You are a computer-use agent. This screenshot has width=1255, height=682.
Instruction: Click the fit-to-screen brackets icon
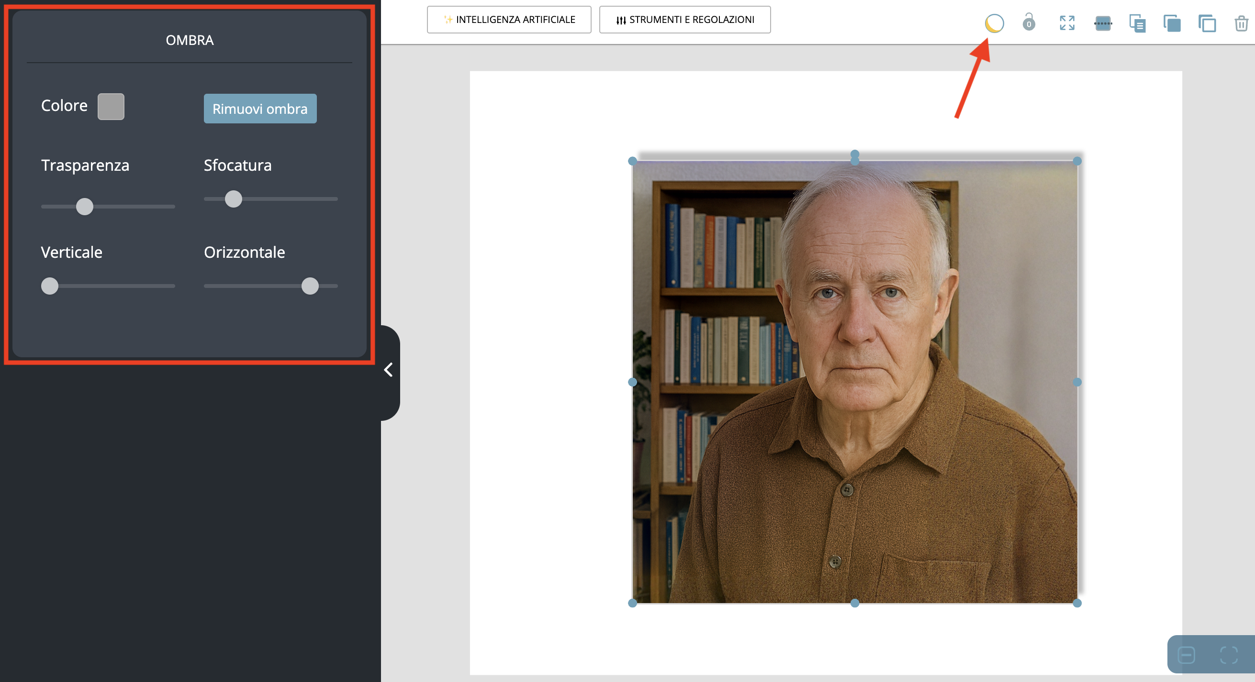click(1228, 655)
